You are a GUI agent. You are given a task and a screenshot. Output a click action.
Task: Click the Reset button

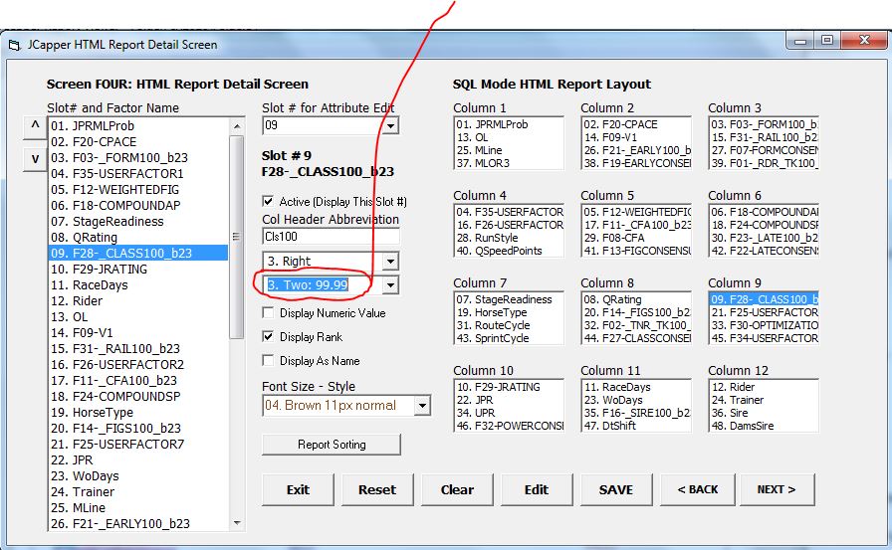[377, 489]
